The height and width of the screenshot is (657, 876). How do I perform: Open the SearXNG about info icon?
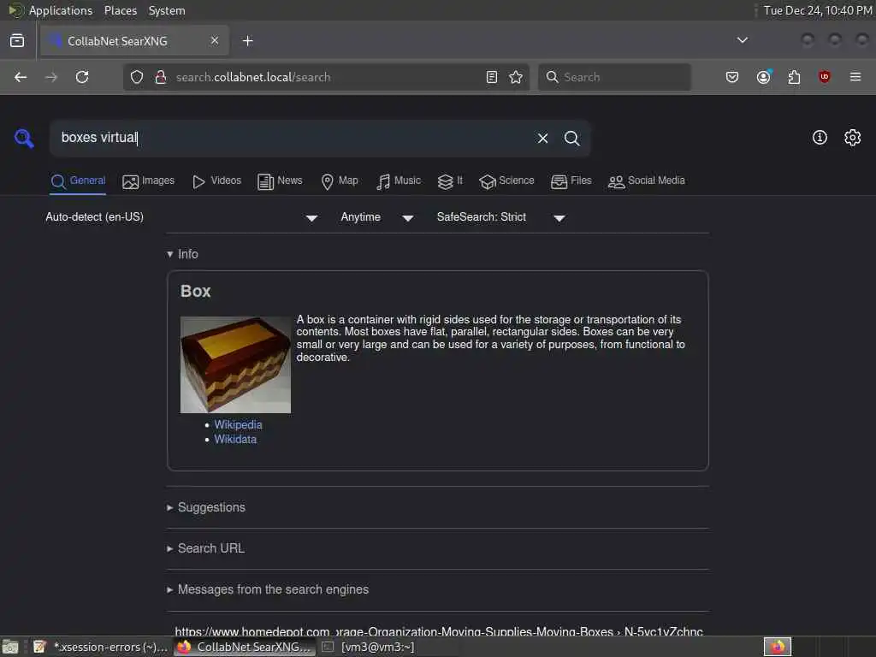click(x=820, y=138)
